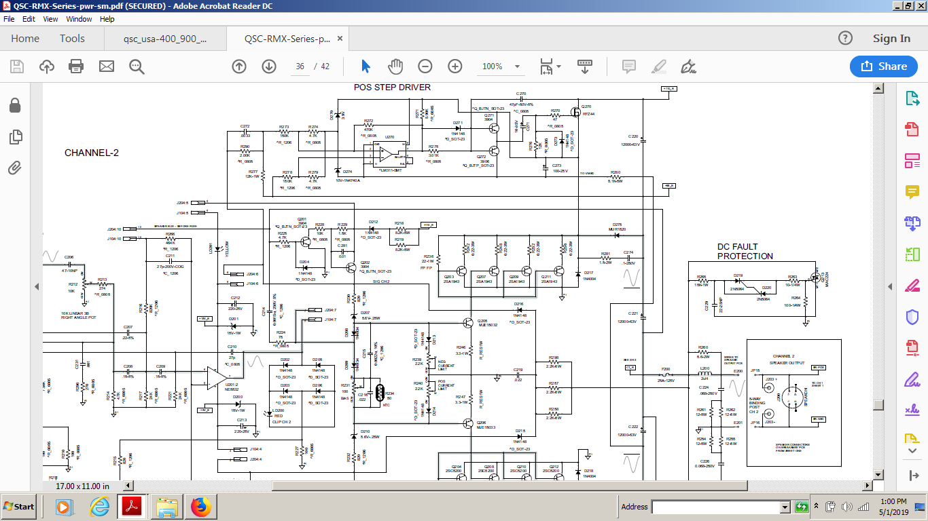Open the Export PDF tool in sidebar
The width and height of the screenshot is (928, 521).
912,98
